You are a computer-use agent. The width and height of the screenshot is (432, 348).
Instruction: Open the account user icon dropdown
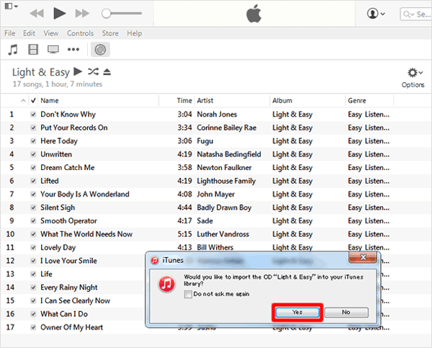(x=376, y=14)
